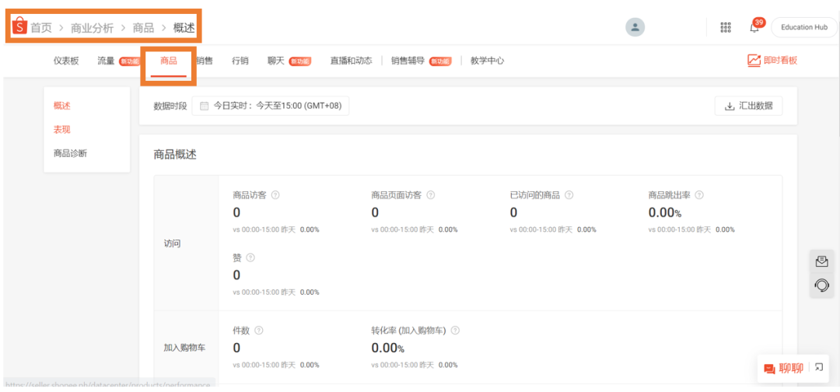Select 概述 in the left sidebar
The height and width of the screenshot is (392, 840).
(61, 106)
